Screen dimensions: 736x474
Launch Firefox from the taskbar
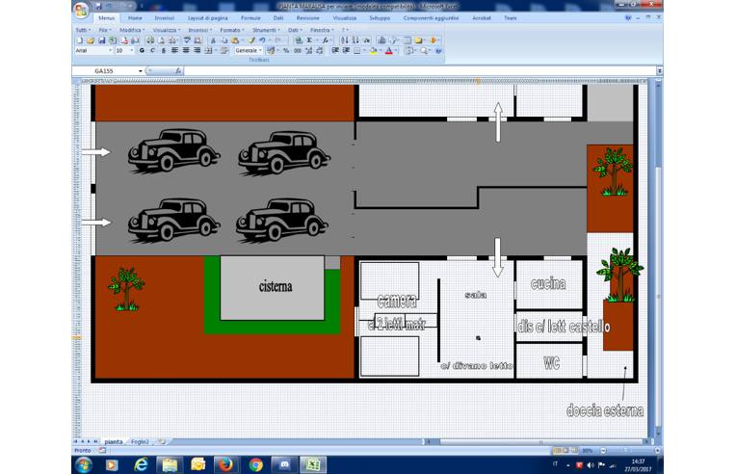[x=226, y=463]
